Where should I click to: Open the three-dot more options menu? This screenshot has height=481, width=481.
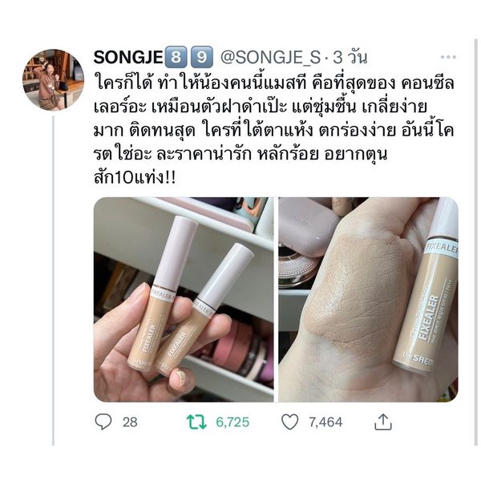(x=448, y=57)
